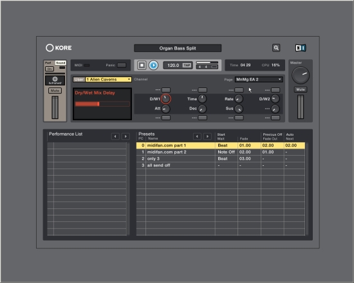Click the D/W1 knob
Screen dimensions: 354x283
point(165,99)
